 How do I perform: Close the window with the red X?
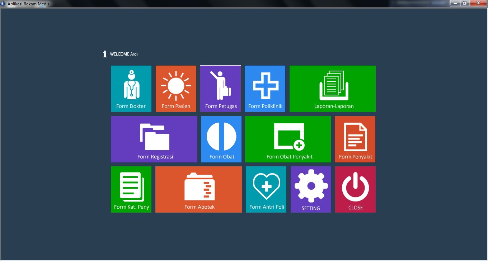point(478,3)
